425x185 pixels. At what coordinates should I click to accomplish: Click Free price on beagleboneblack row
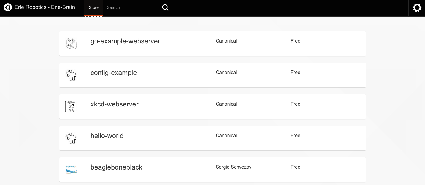pos(295,167)
